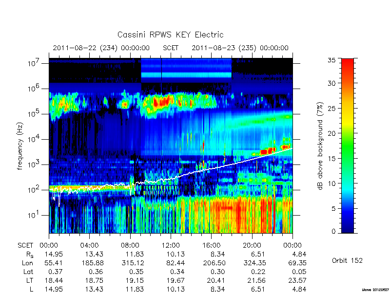Click the color bar legend scale
The image size is (390, 292).
pyautogui.click(x=348, y=146)
